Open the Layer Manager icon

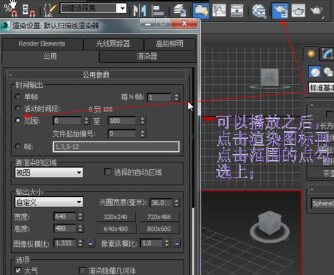(x=179, y=10)
